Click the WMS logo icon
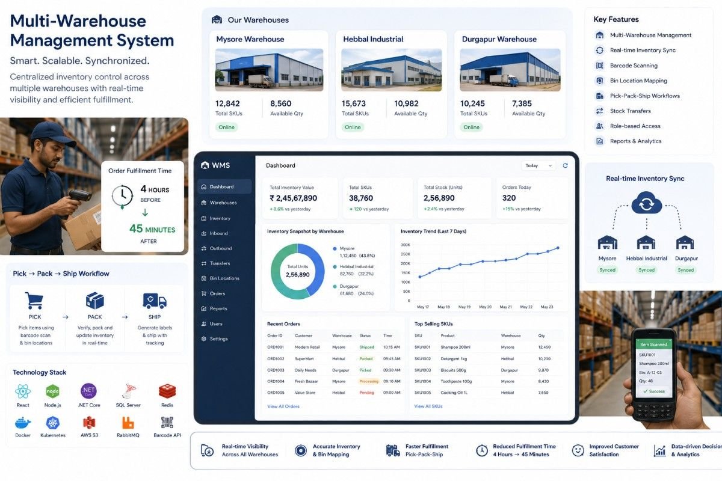722x481 pixels. pos(205,165)
